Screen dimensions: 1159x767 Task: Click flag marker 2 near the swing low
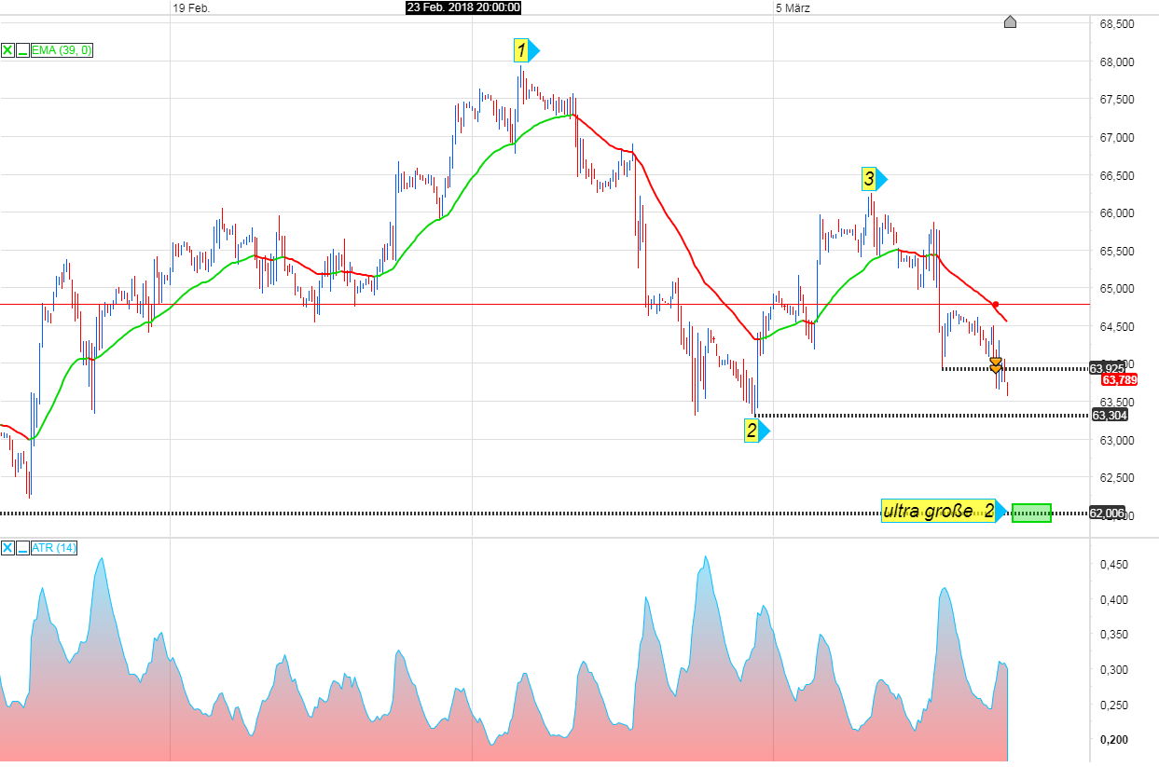pos(752,431)
